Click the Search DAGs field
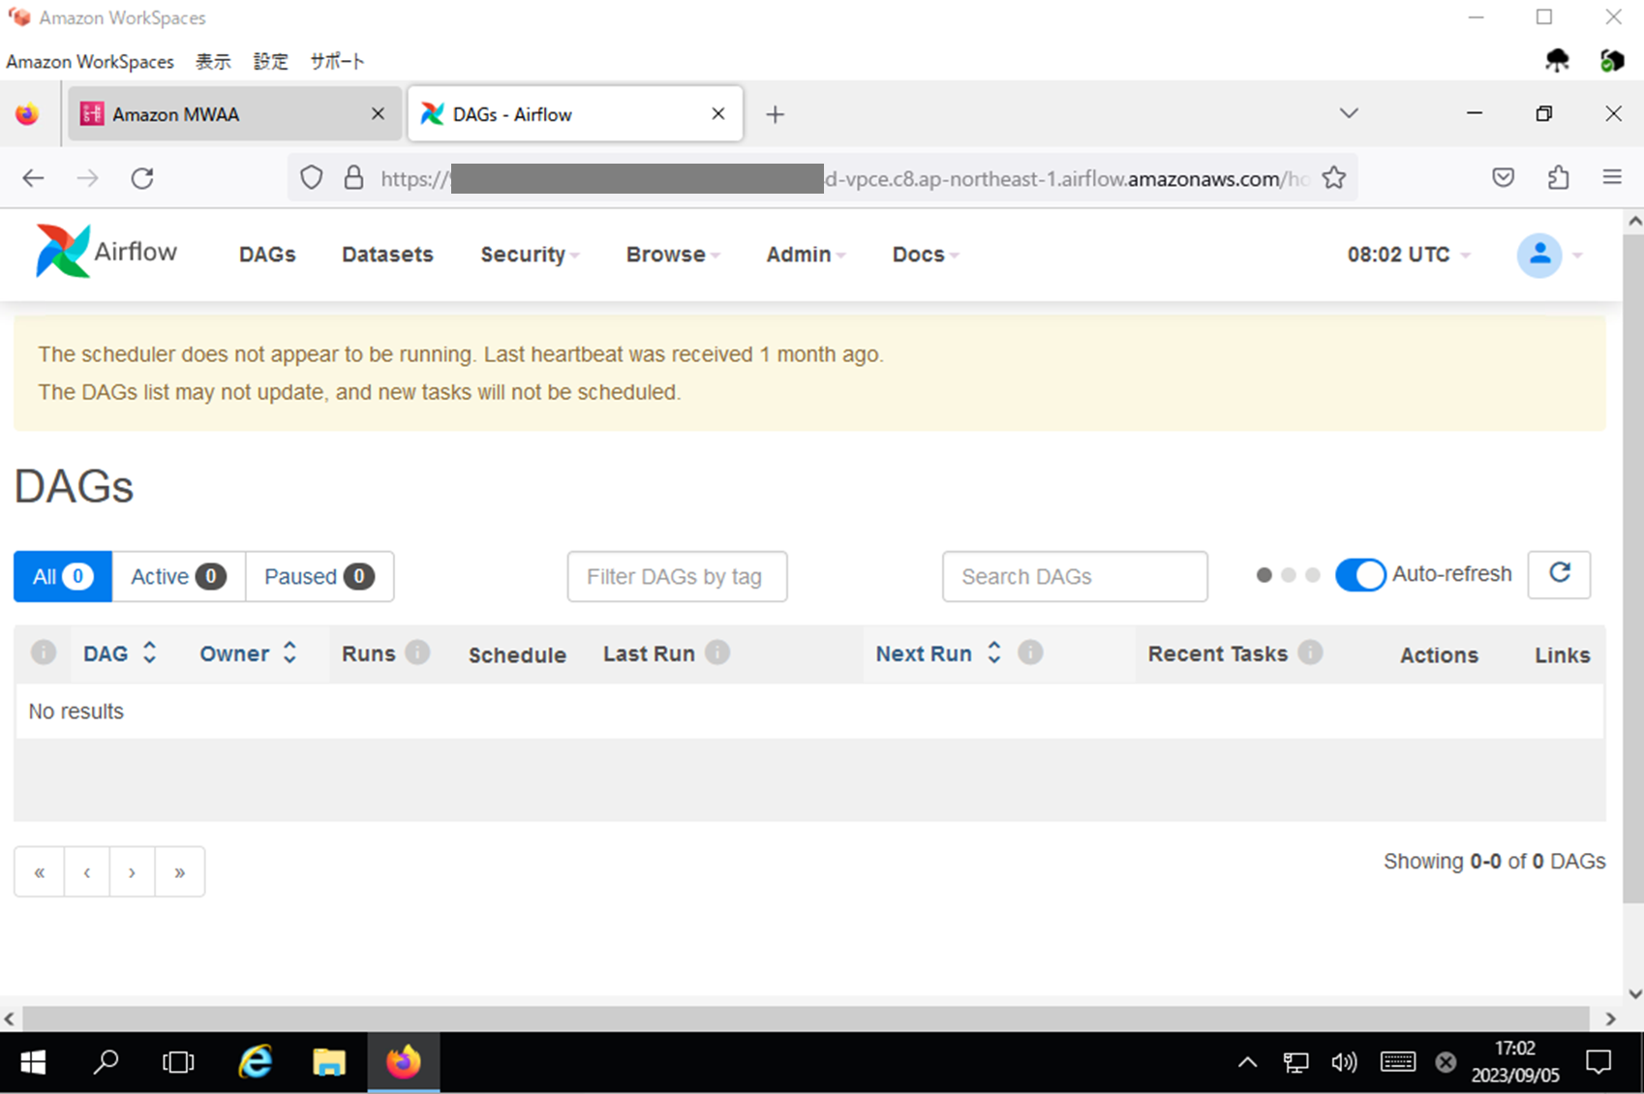The image size is (1644, 1094). pyautogui.click(x=1075, y=577)
